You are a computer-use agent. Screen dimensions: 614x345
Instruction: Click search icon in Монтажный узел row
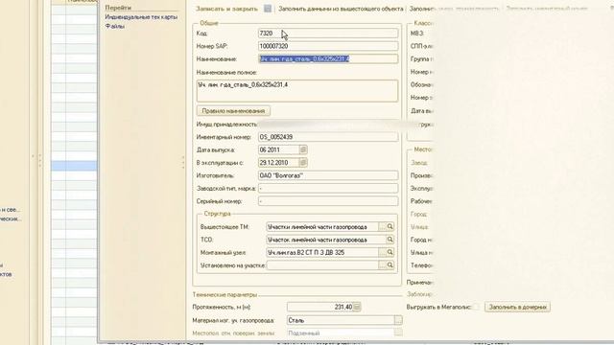390,252
